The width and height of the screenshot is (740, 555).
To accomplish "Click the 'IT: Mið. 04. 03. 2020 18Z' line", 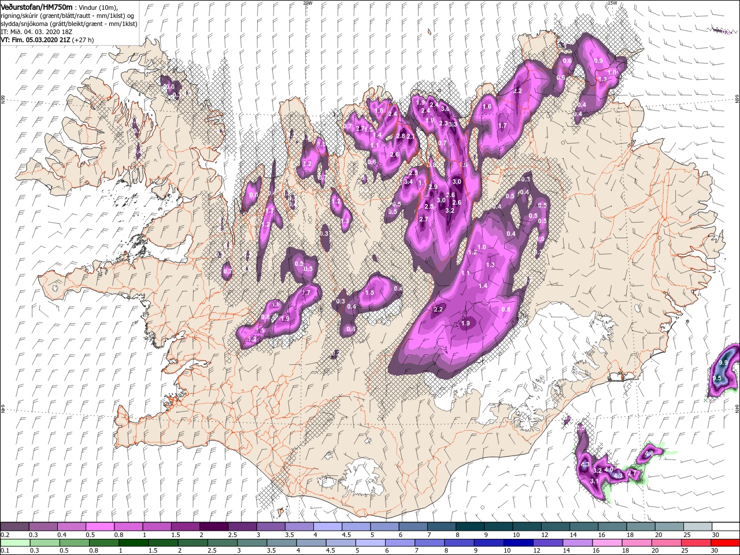I will [36, 32].
